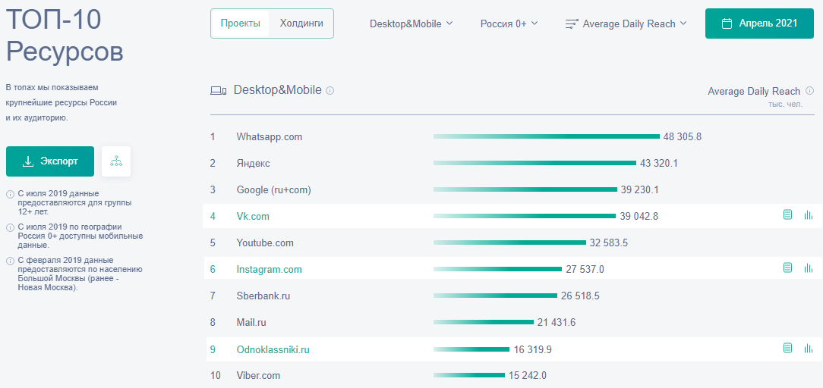Image resolution: width=823 pixels, height=388 pixels.
Task: Open the Апрель 2021 date picker
Action: (x=759, y=23)
